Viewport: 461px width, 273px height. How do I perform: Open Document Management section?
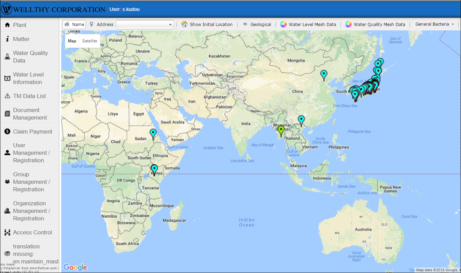[30, 114]
